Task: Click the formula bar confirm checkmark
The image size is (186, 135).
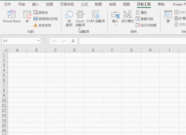Action: 63,41
